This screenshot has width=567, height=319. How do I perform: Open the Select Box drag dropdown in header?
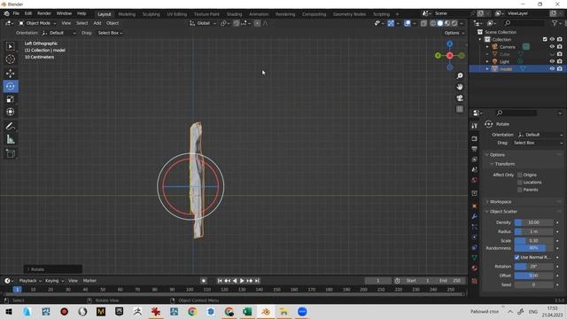(x=110, y=33)
